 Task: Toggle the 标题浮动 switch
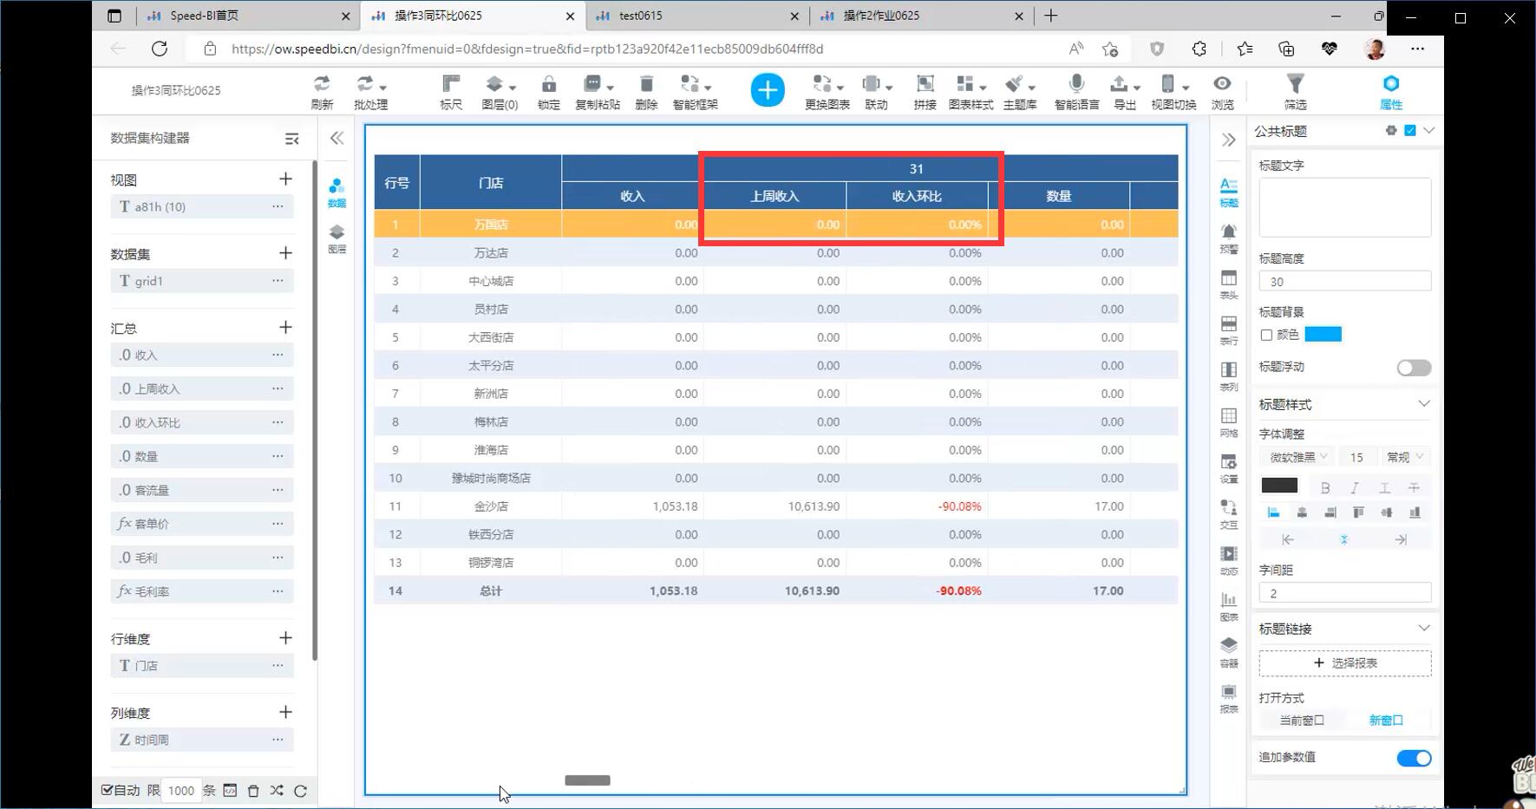pyautogui.click(x=1413, y=369)
